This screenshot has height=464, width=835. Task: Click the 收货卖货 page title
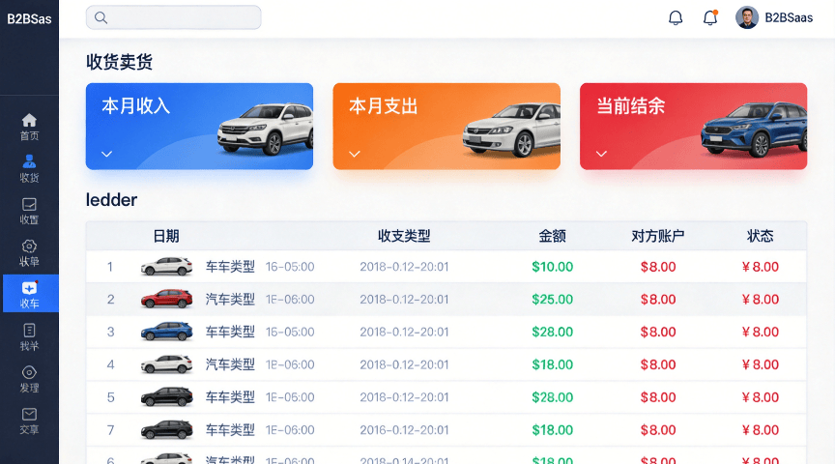point(119,62)
